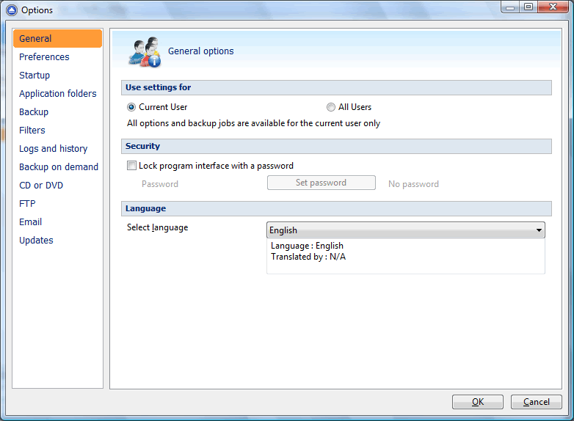Maximize the Options window
This screenshot has width=574, height=421.
(x=528, y=7)
